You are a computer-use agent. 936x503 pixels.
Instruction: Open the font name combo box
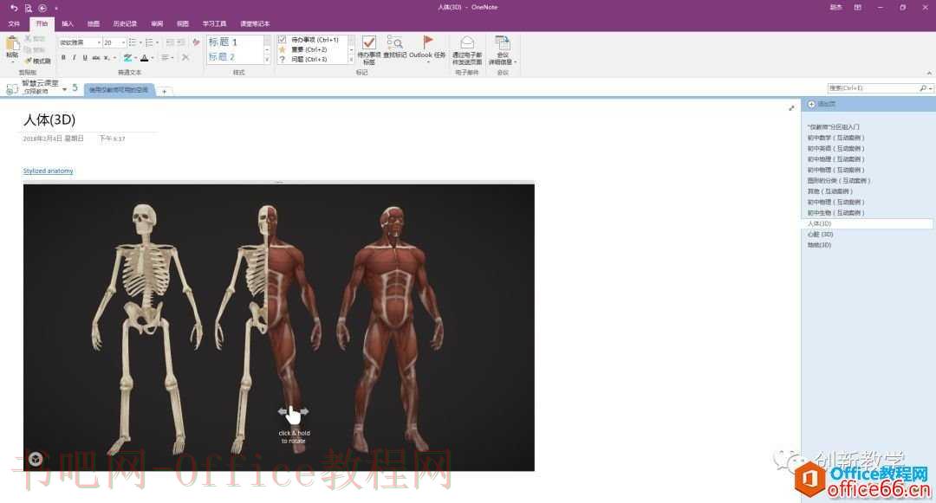pos(80,42)
